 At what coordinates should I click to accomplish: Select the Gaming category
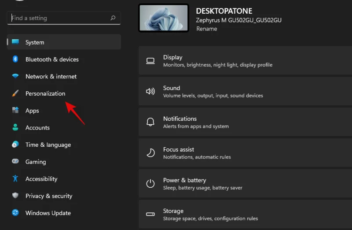pyautogui.click(x=64, y=162)
